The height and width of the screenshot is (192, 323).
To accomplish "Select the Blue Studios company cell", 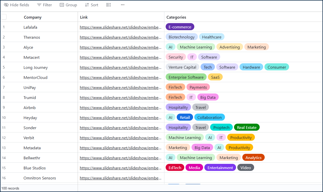I will point(50,168).
